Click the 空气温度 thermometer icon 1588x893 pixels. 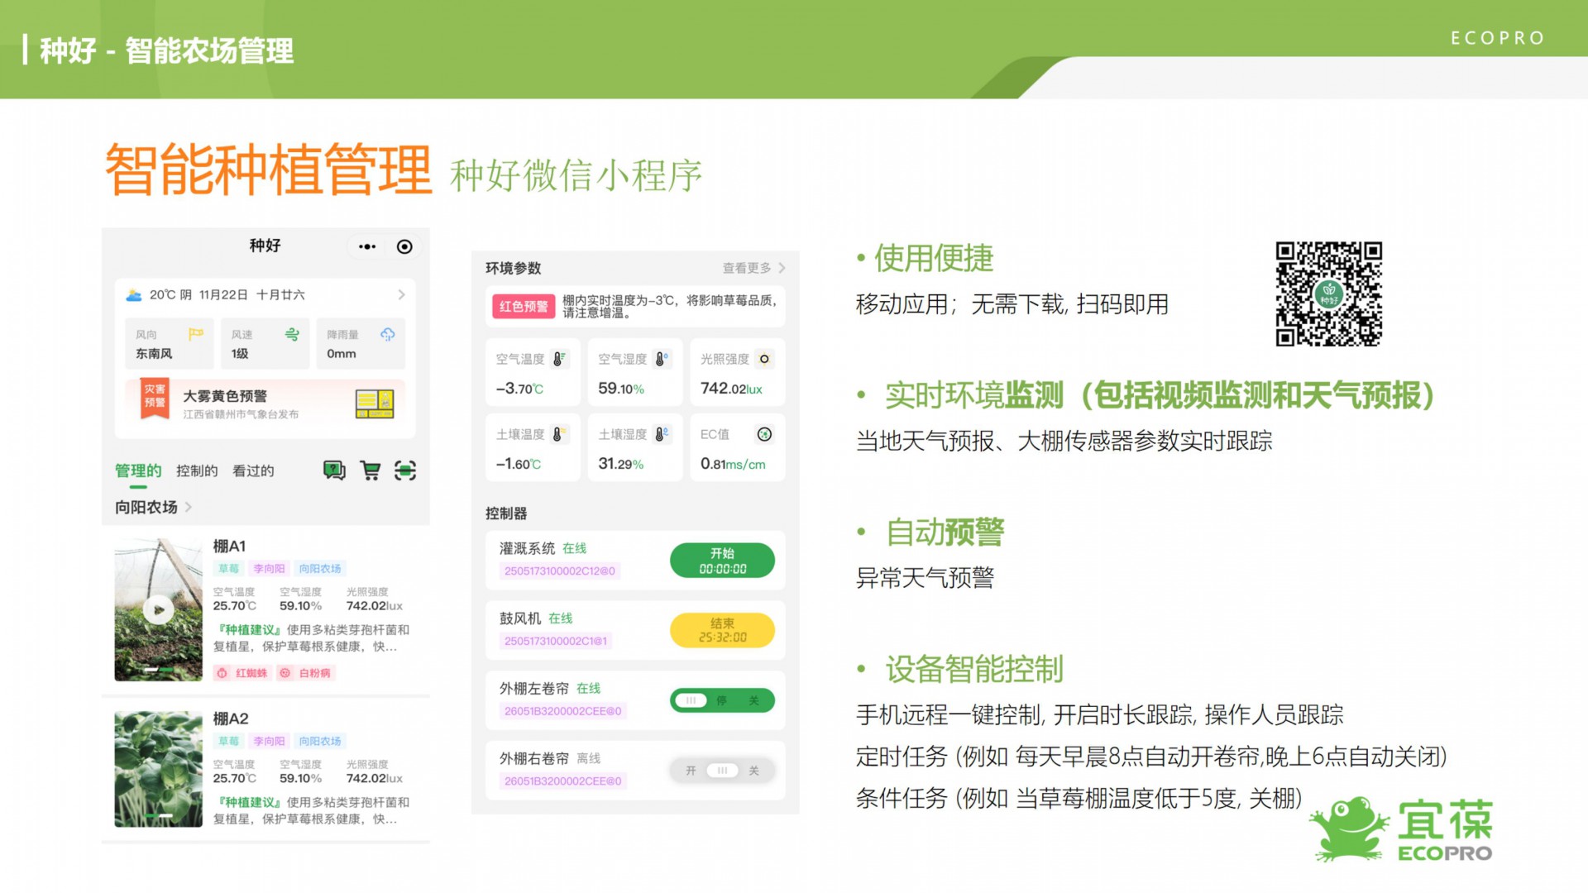click(558, 359)
